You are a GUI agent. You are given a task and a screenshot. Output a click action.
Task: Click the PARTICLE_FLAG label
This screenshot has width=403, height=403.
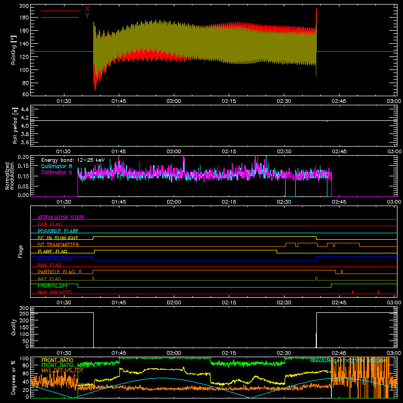[56, 272]
